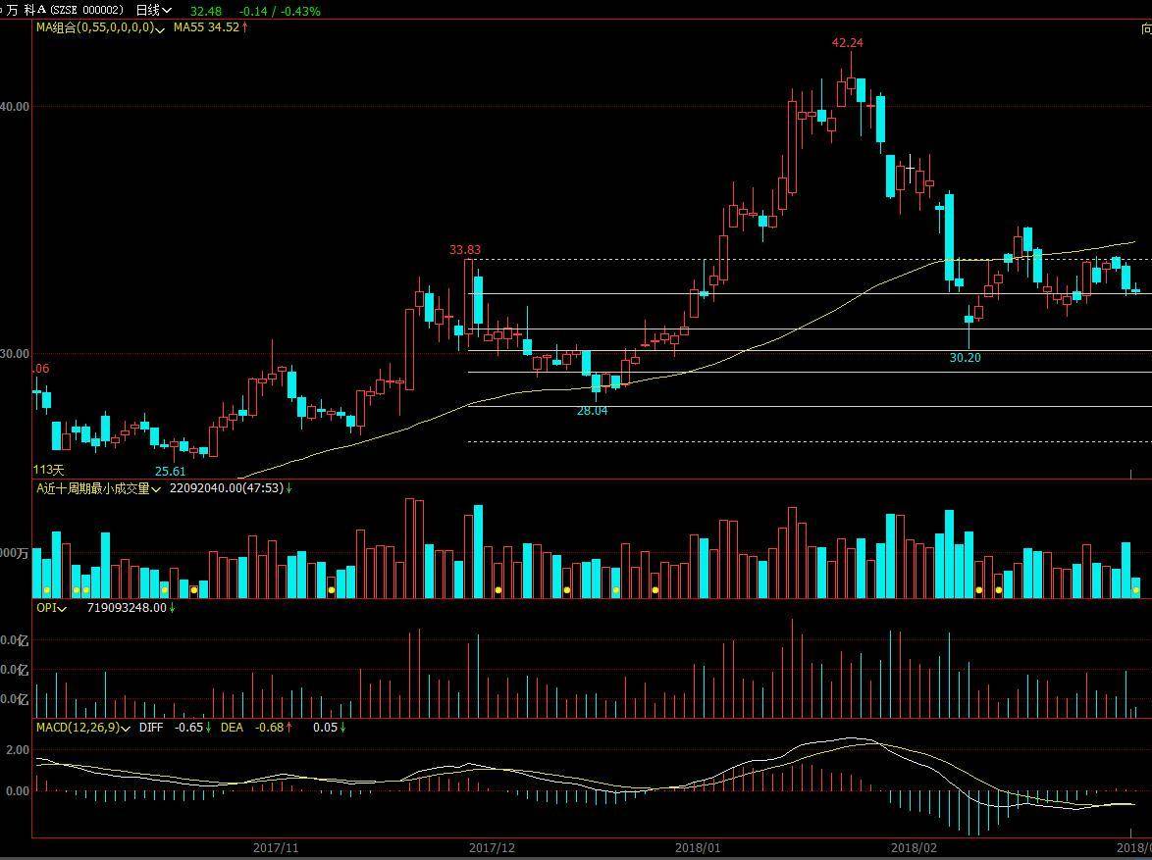The width and height of the screenshot is (1152, 860).
Task: Jump to the 2017/11 date label
Action: click(x=276, y=847)
